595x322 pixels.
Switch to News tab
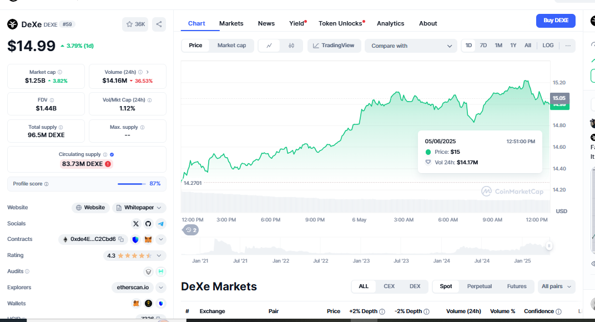click(x=266, y=23)
